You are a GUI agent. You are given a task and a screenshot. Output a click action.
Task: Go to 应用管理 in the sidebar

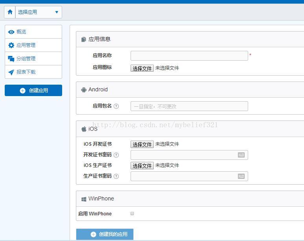click(33, 45)
